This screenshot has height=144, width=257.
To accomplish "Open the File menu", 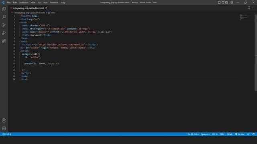I will (x=9, y=3).
